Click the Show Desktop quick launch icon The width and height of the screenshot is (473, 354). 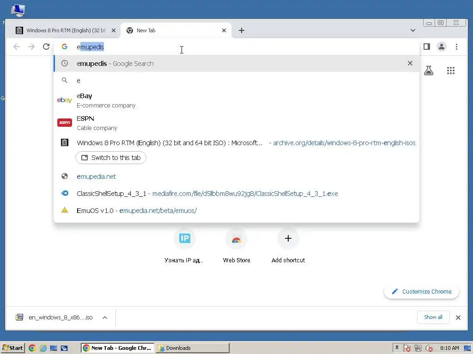(x=54, y=348)
